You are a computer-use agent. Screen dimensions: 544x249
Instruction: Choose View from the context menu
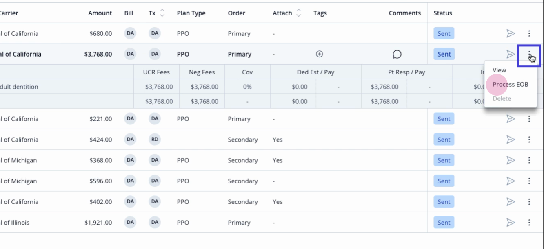(x=499, y=70)
